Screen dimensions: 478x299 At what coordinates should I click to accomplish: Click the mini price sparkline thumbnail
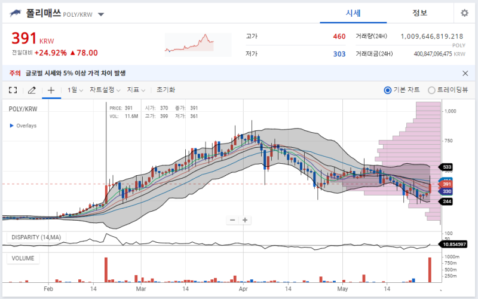(x=198, y=45)
